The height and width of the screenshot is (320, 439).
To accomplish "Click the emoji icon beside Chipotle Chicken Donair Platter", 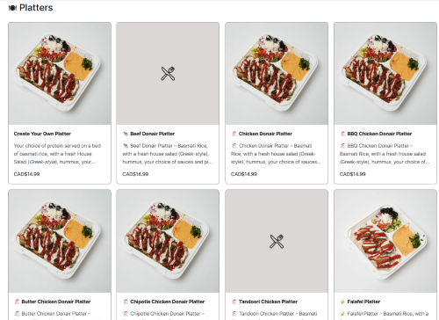I will (x=126, y=302).
